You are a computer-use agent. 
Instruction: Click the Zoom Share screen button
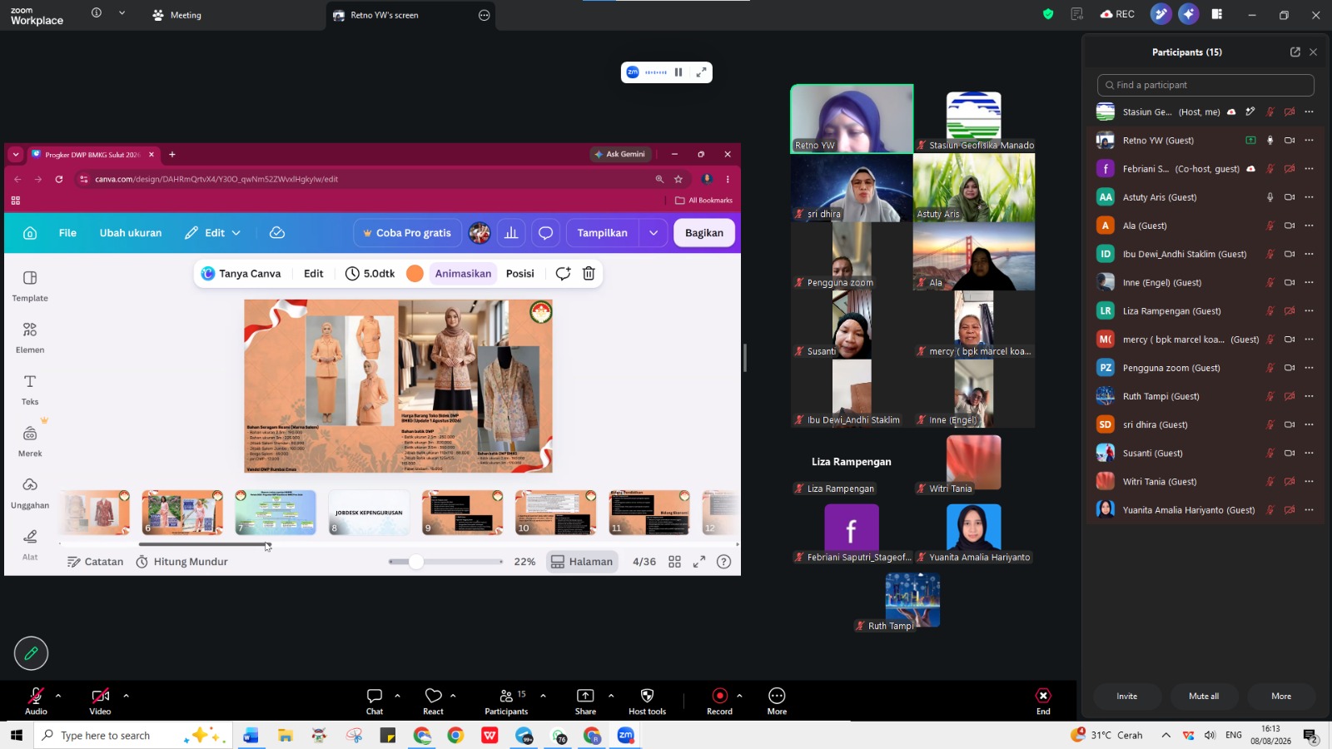click(585, 701)
